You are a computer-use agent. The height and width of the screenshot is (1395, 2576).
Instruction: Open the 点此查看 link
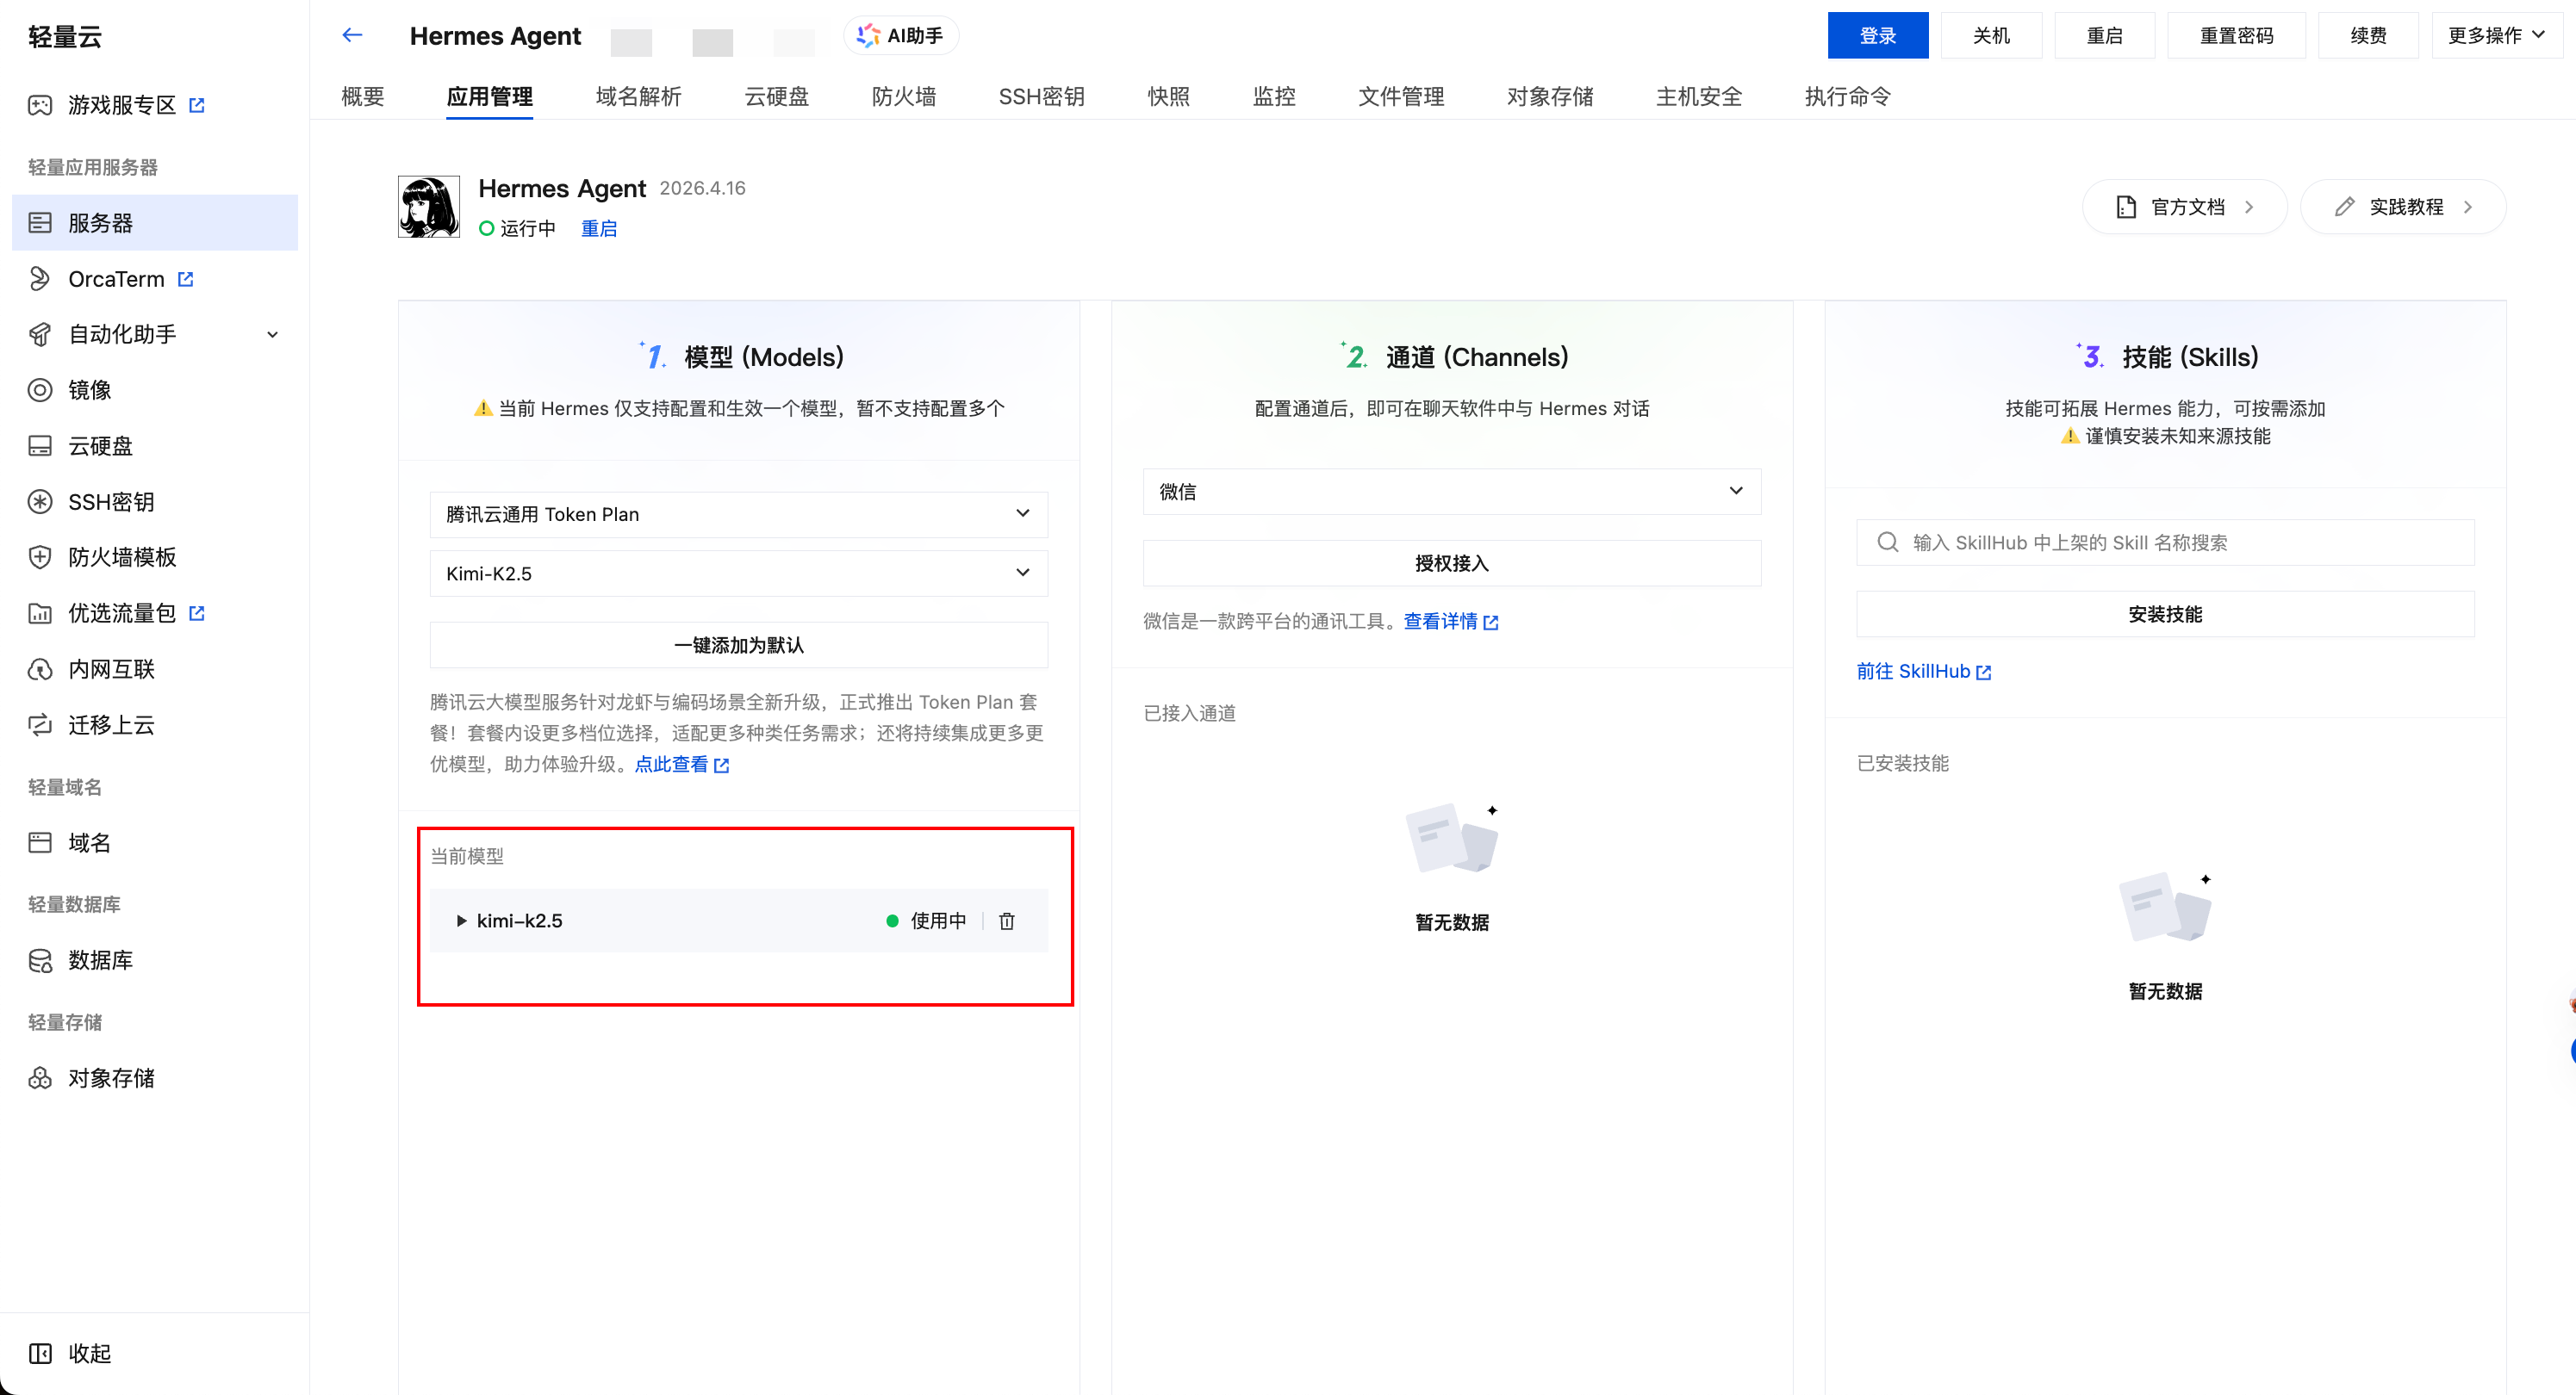pos(681,765)
